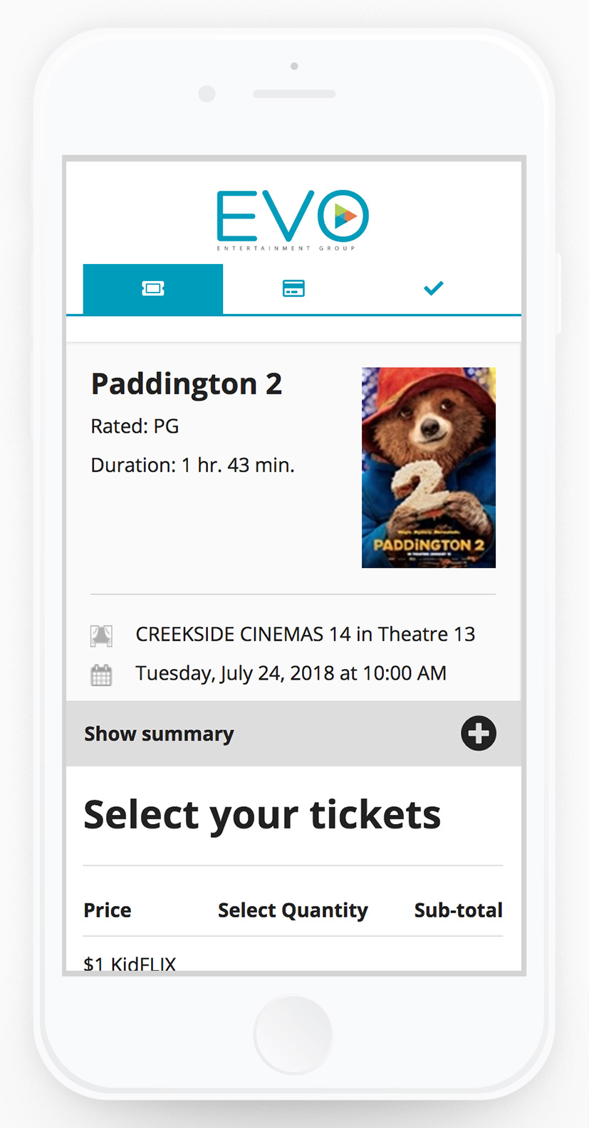Click the CREEKSIDE CINEMAS 14 venue text

pyautogui.click(x=305, y=634)
